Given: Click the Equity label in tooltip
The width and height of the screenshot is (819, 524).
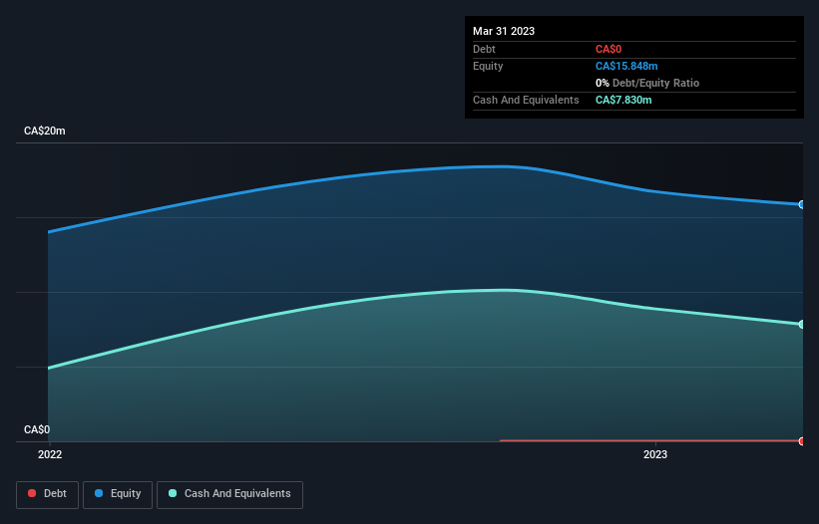Looking at the screenshot, I should pyautogui.click(x=488, y=66).
